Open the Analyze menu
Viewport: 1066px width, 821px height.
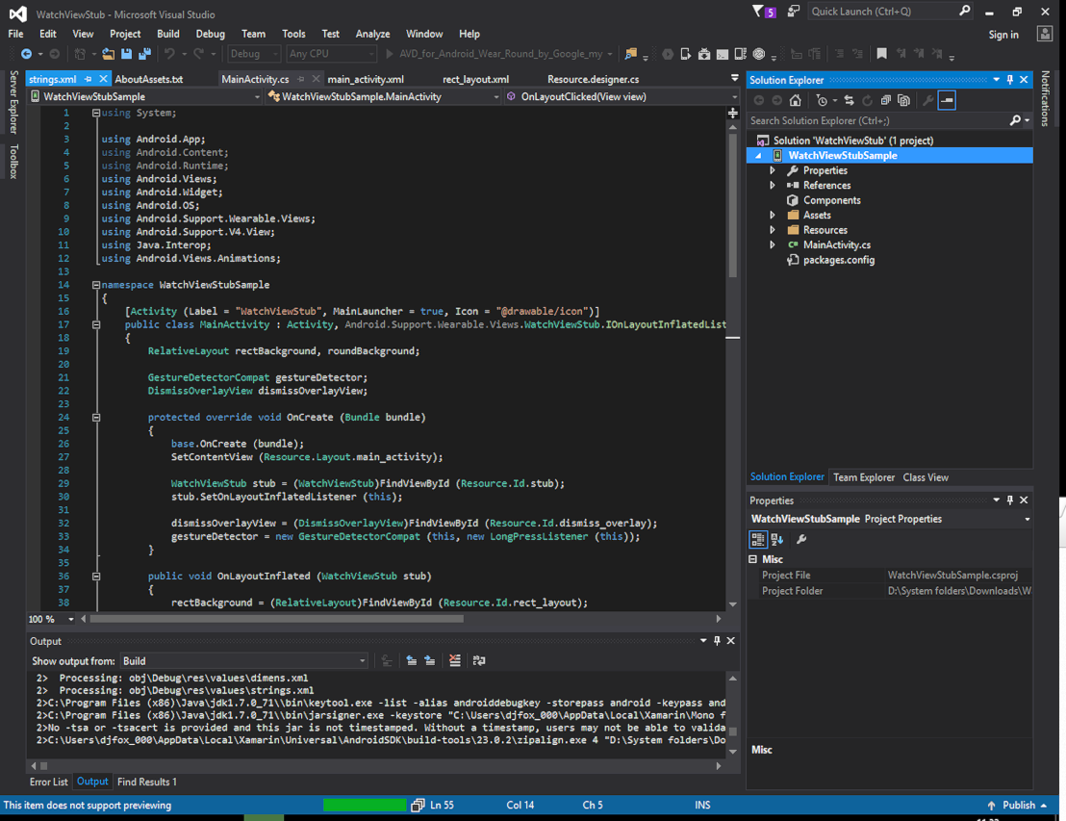click(372, 34)
